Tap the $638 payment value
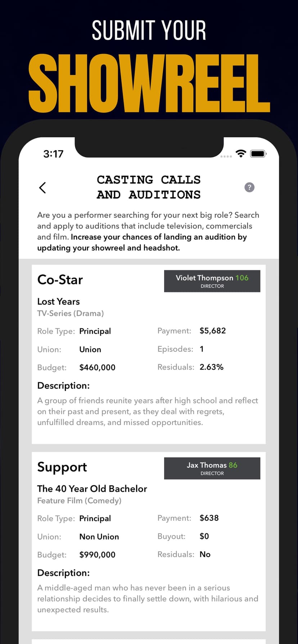This screenshot has height=644, width=298. click(209, 518)
